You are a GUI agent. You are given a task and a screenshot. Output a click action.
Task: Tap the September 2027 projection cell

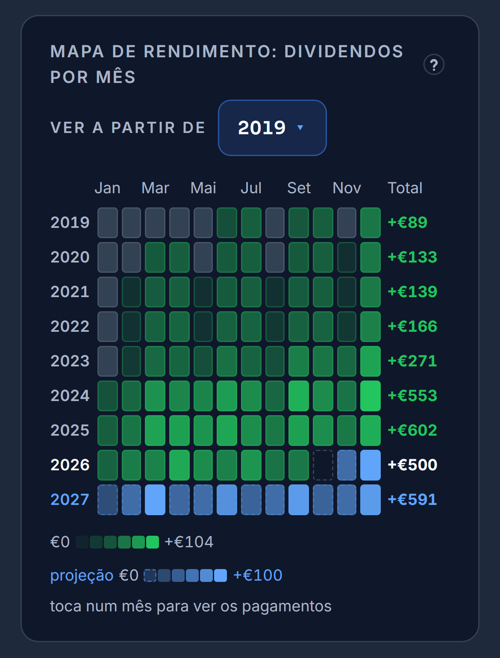(x=299, y=500)
